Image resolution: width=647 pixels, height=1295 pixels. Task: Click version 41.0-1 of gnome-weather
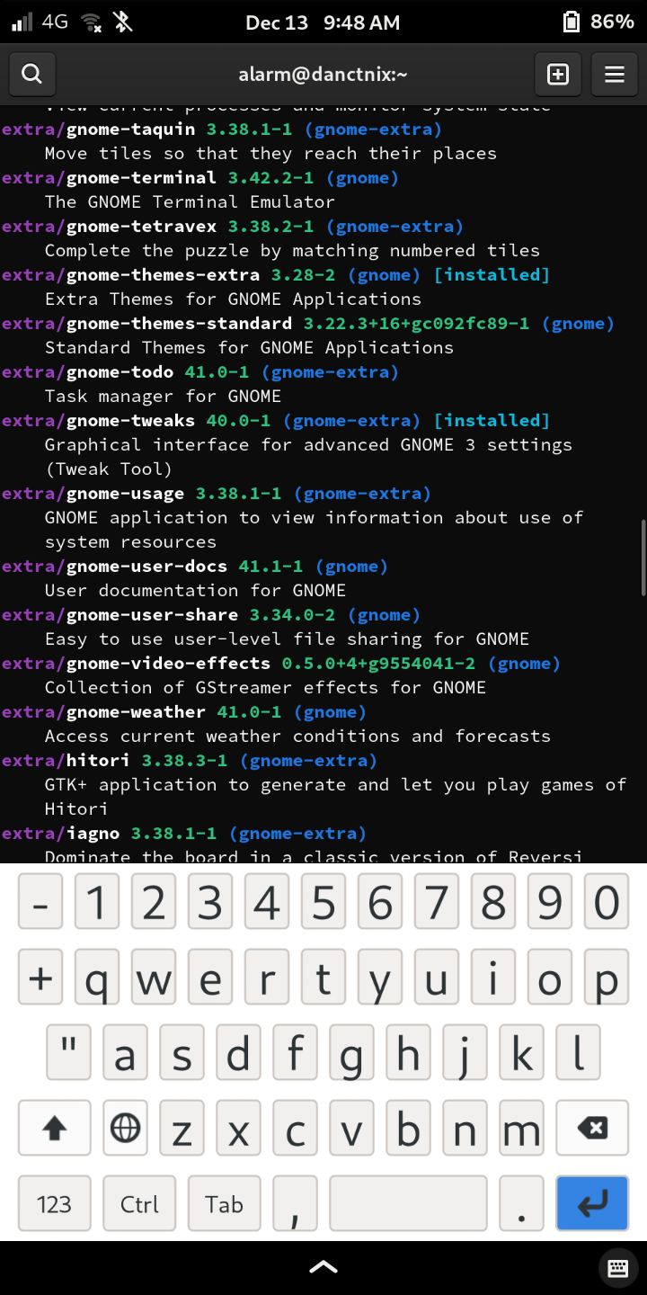249,712
